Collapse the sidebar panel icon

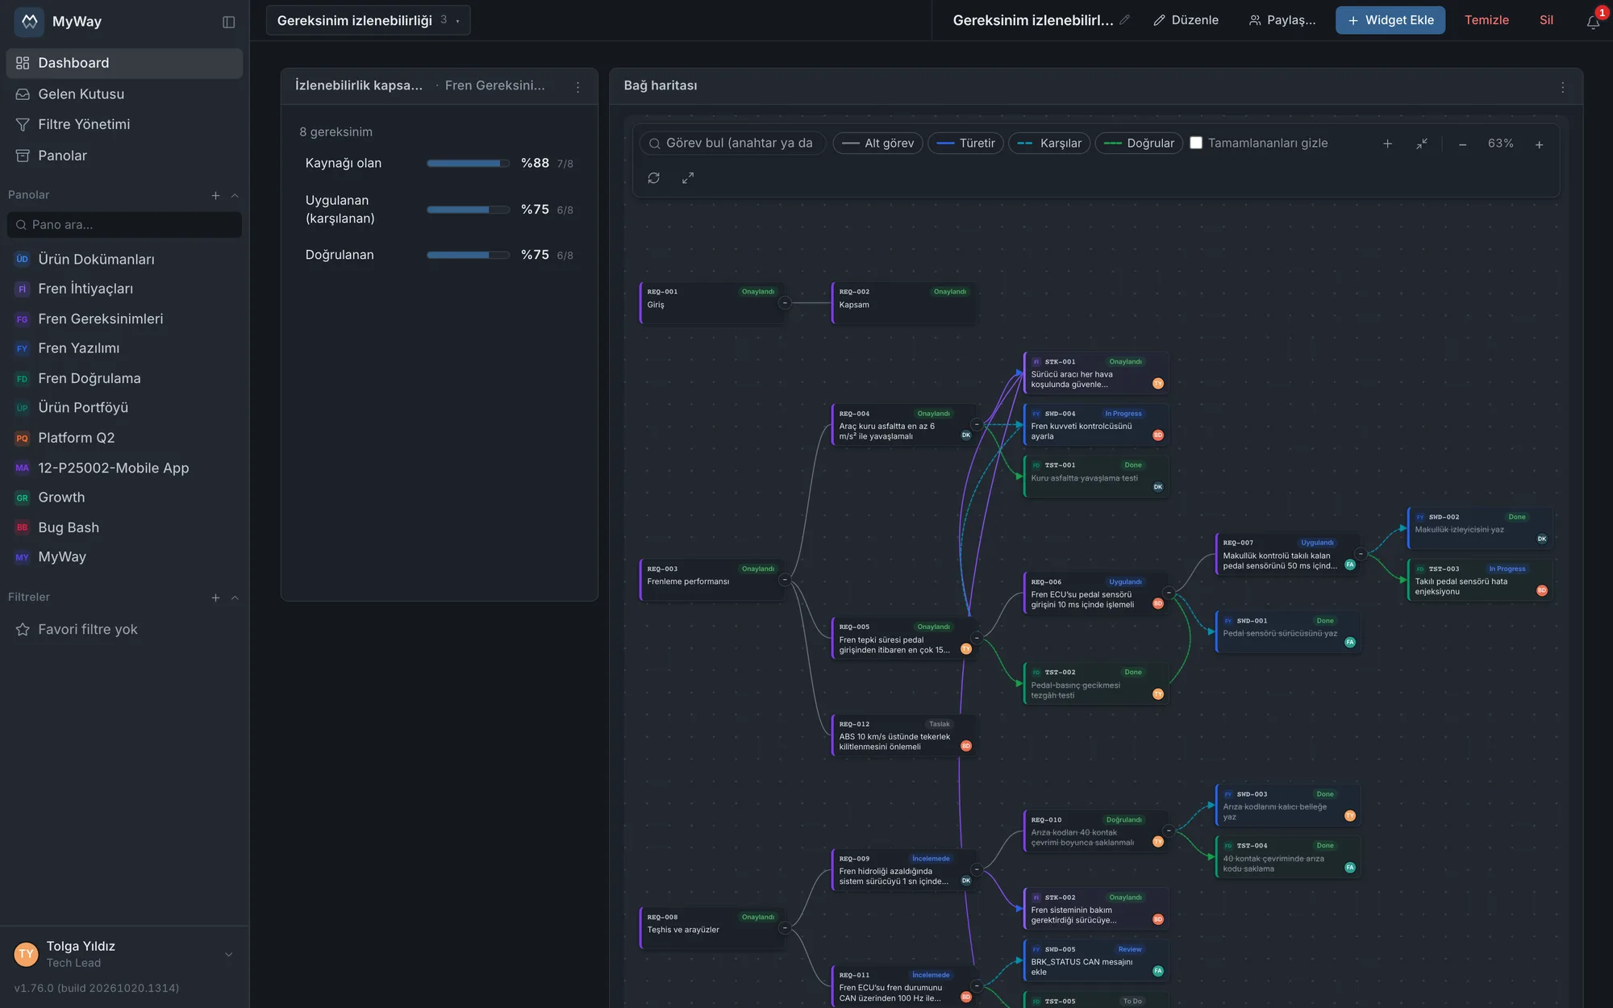(x=229, y=22)
